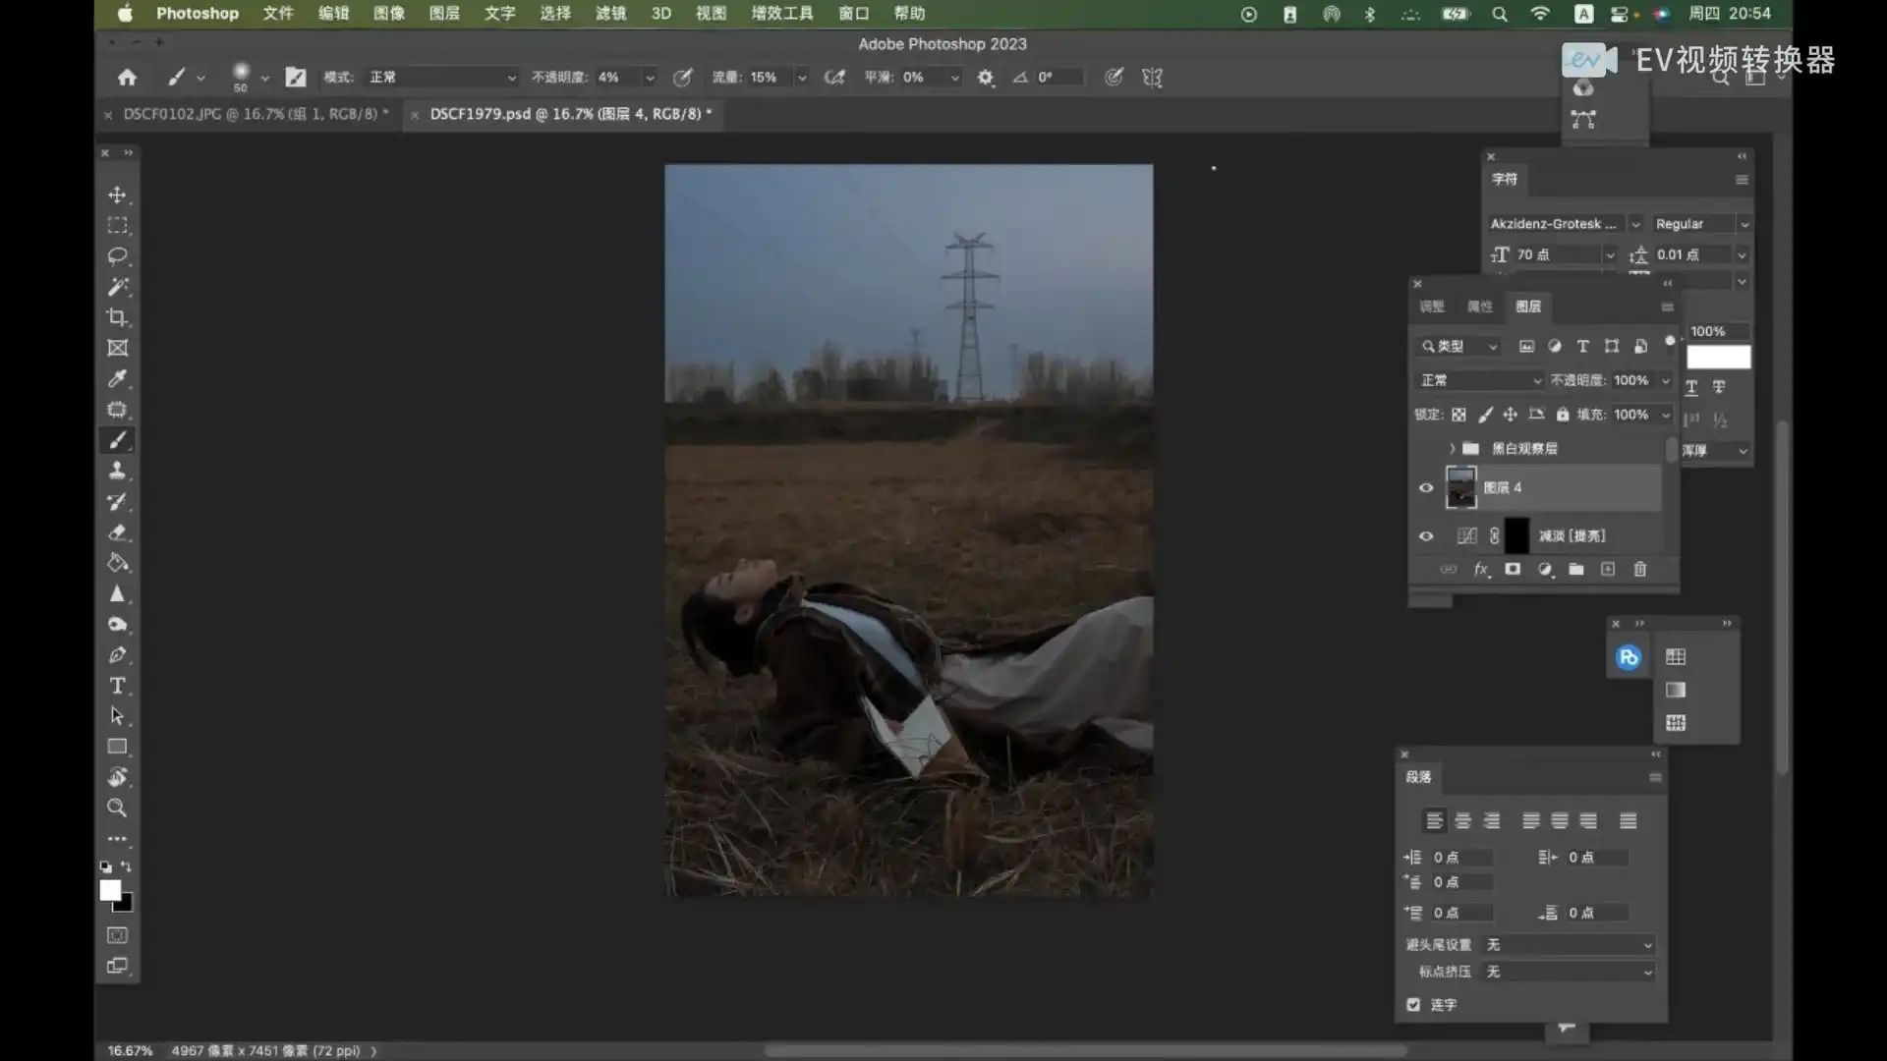
Task: Add a layer mask from layers panel
Action: point(1513,569)
